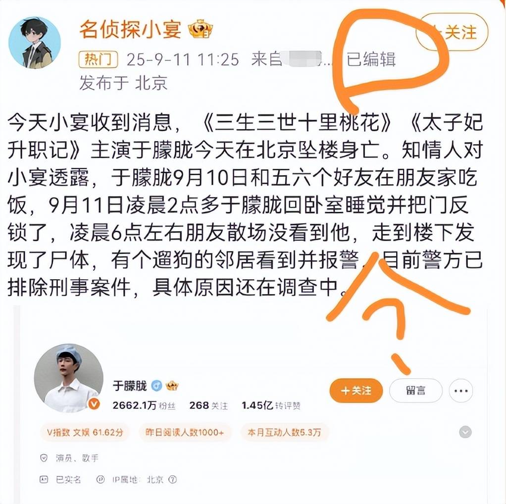Select the 本月互动人数5.3万 tag

pos(284,432)
